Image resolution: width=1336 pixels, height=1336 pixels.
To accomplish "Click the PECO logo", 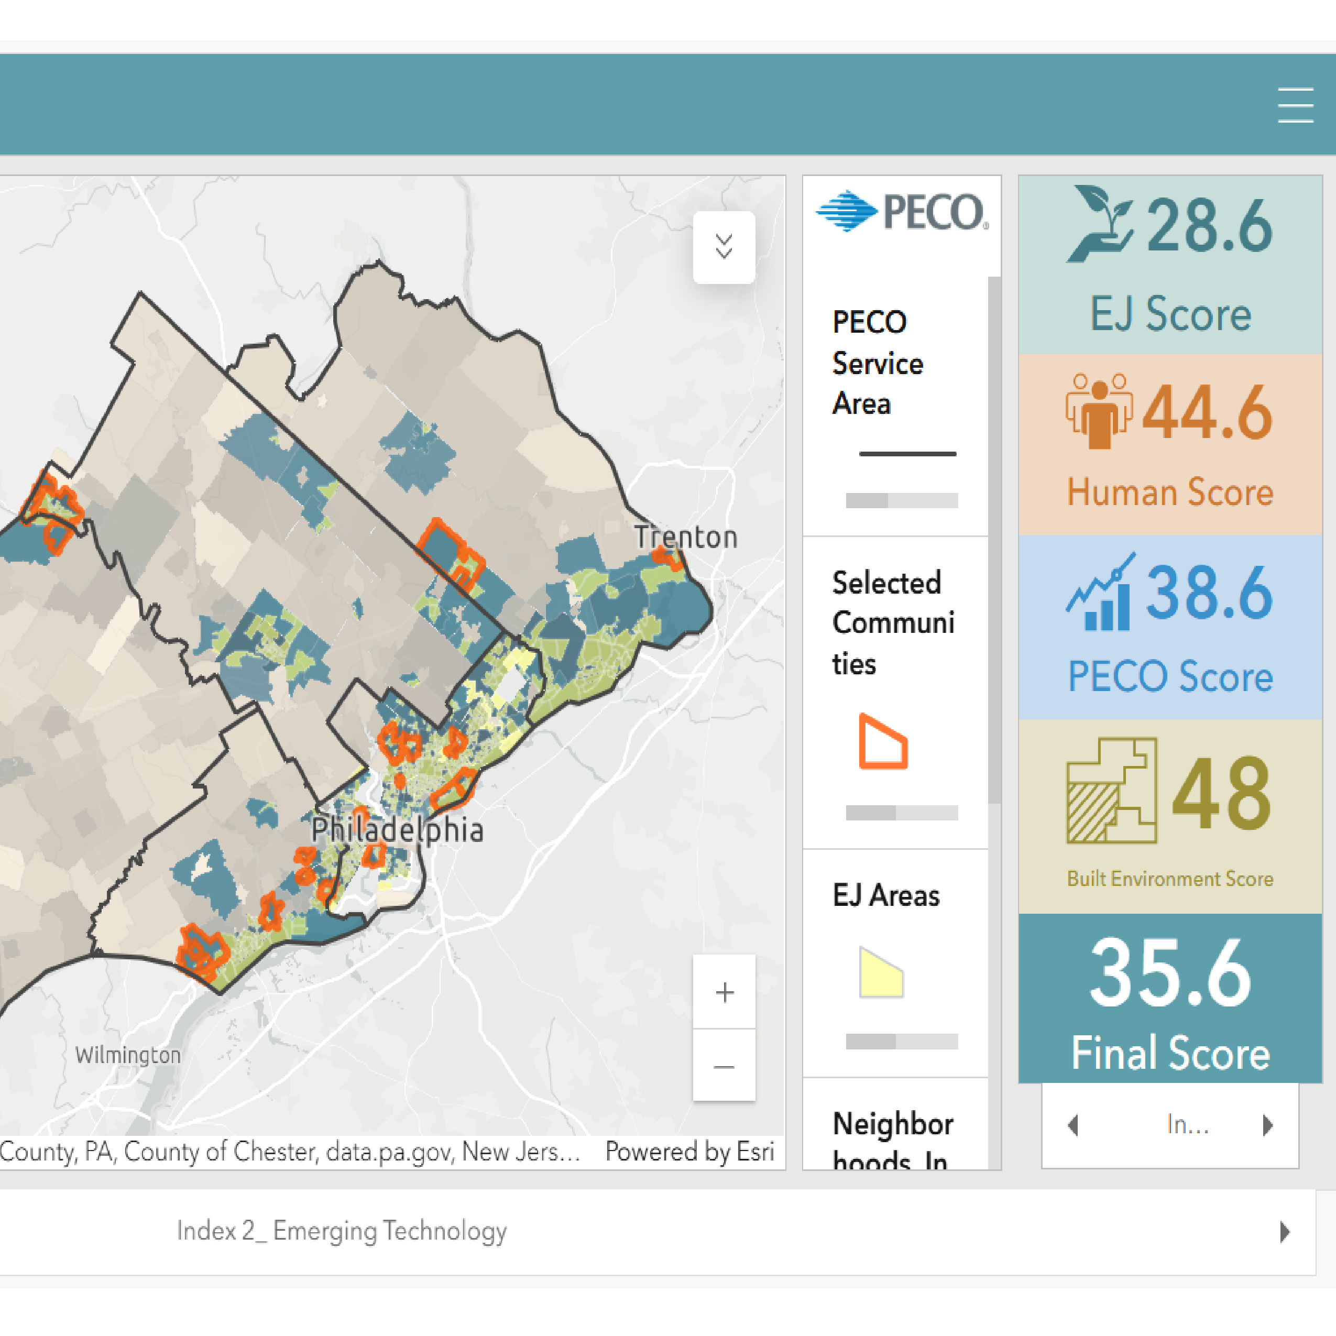I will [x=902, y=211].
